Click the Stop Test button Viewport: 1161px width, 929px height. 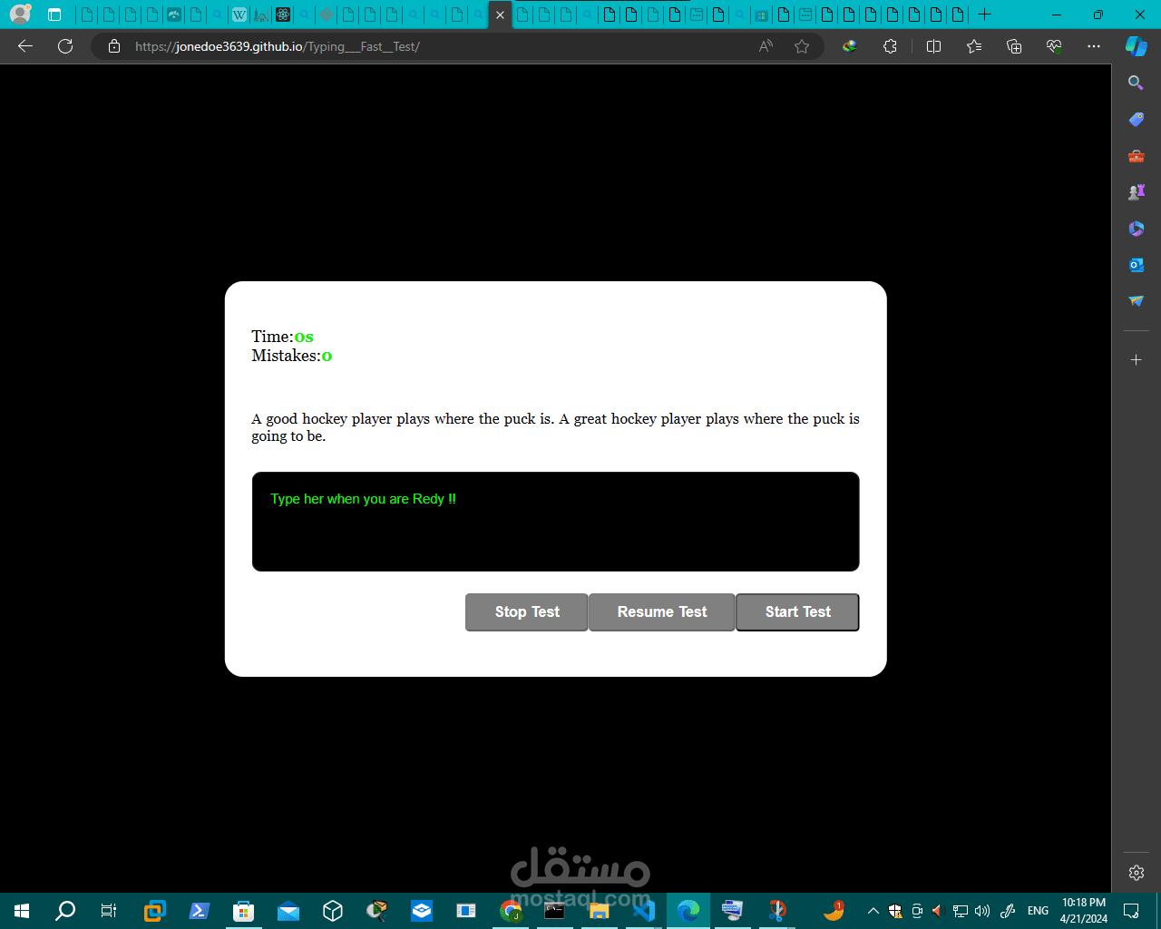point(526,611)
